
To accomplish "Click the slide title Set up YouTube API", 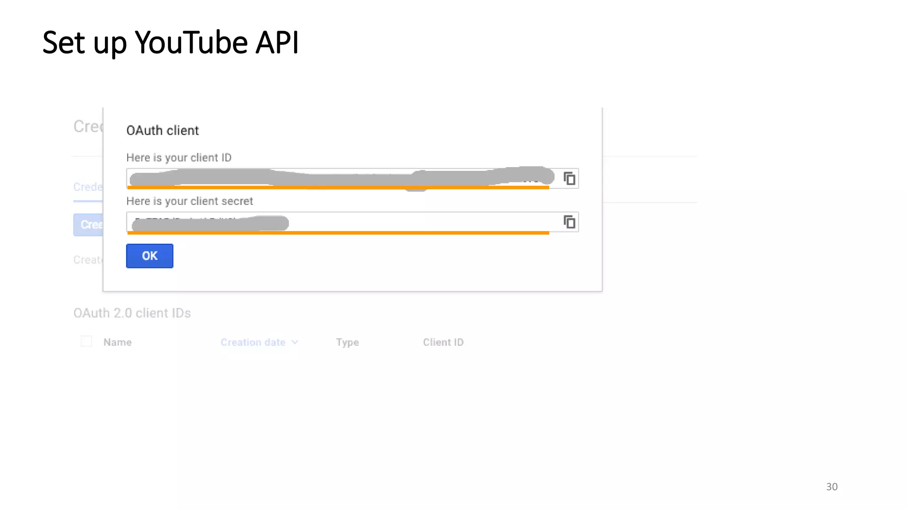I will pyautogui.click(x=171, y=43).
